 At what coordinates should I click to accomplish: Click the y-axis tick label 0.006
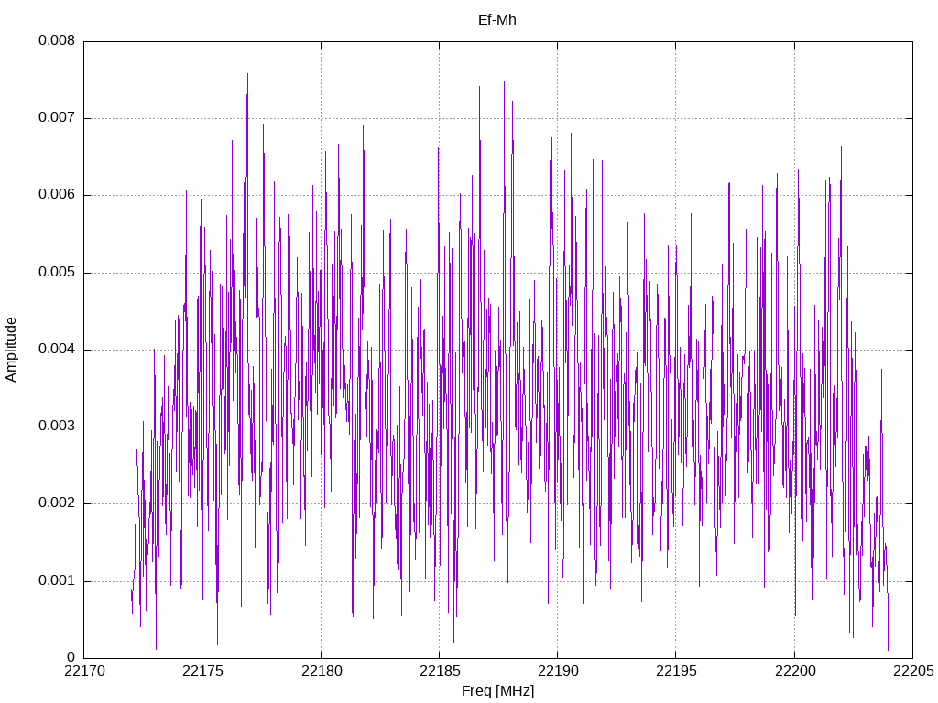point(57,195)
